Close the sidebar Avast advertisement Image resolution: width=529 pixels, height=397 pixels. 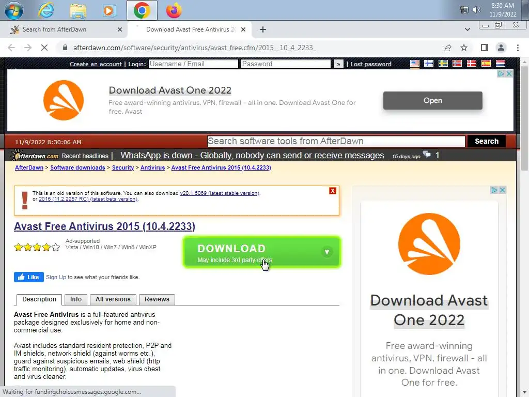(x=502, y=190)
